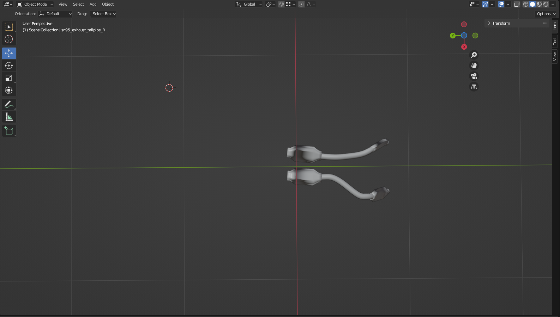This screenshot has height=317, width=560.
Task: Open the Add menu
Action: (x=93, y=4)
